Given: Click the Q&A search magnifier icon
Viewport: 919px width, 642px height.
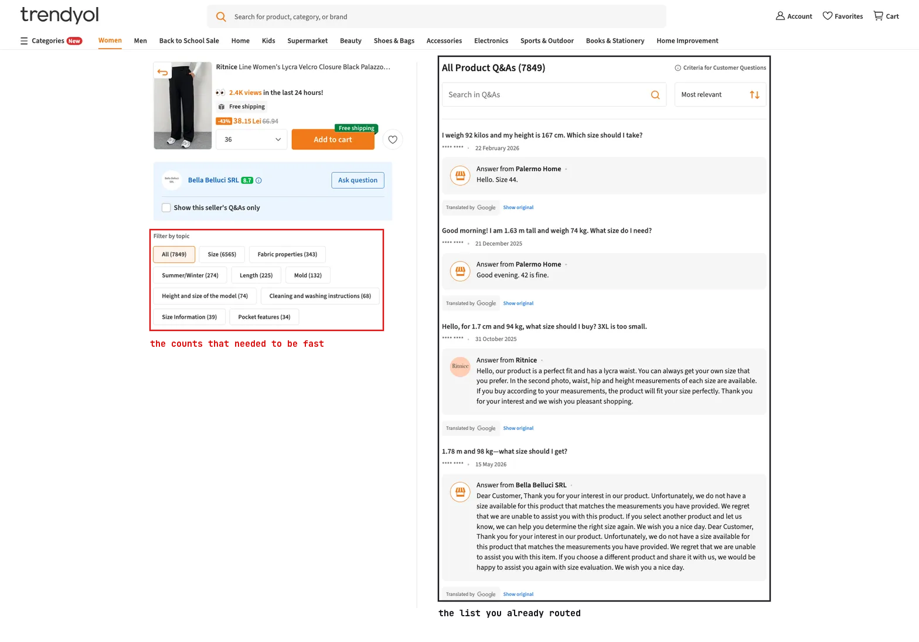Looking at the screenshot, I should [x=655, y=95].
